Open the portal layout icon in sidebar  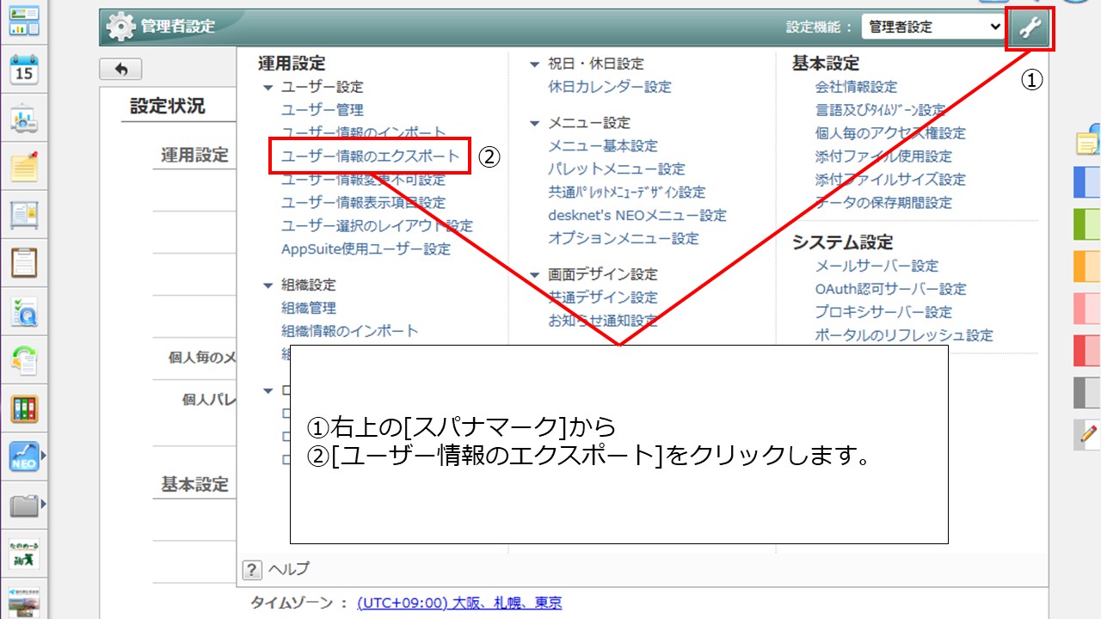pos(24,21)
